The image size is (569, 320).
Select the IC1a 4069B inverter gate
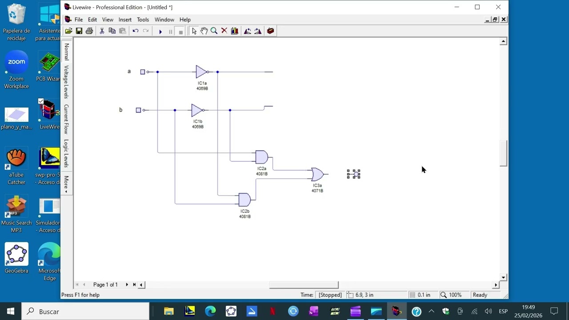(x=202, y=72)
